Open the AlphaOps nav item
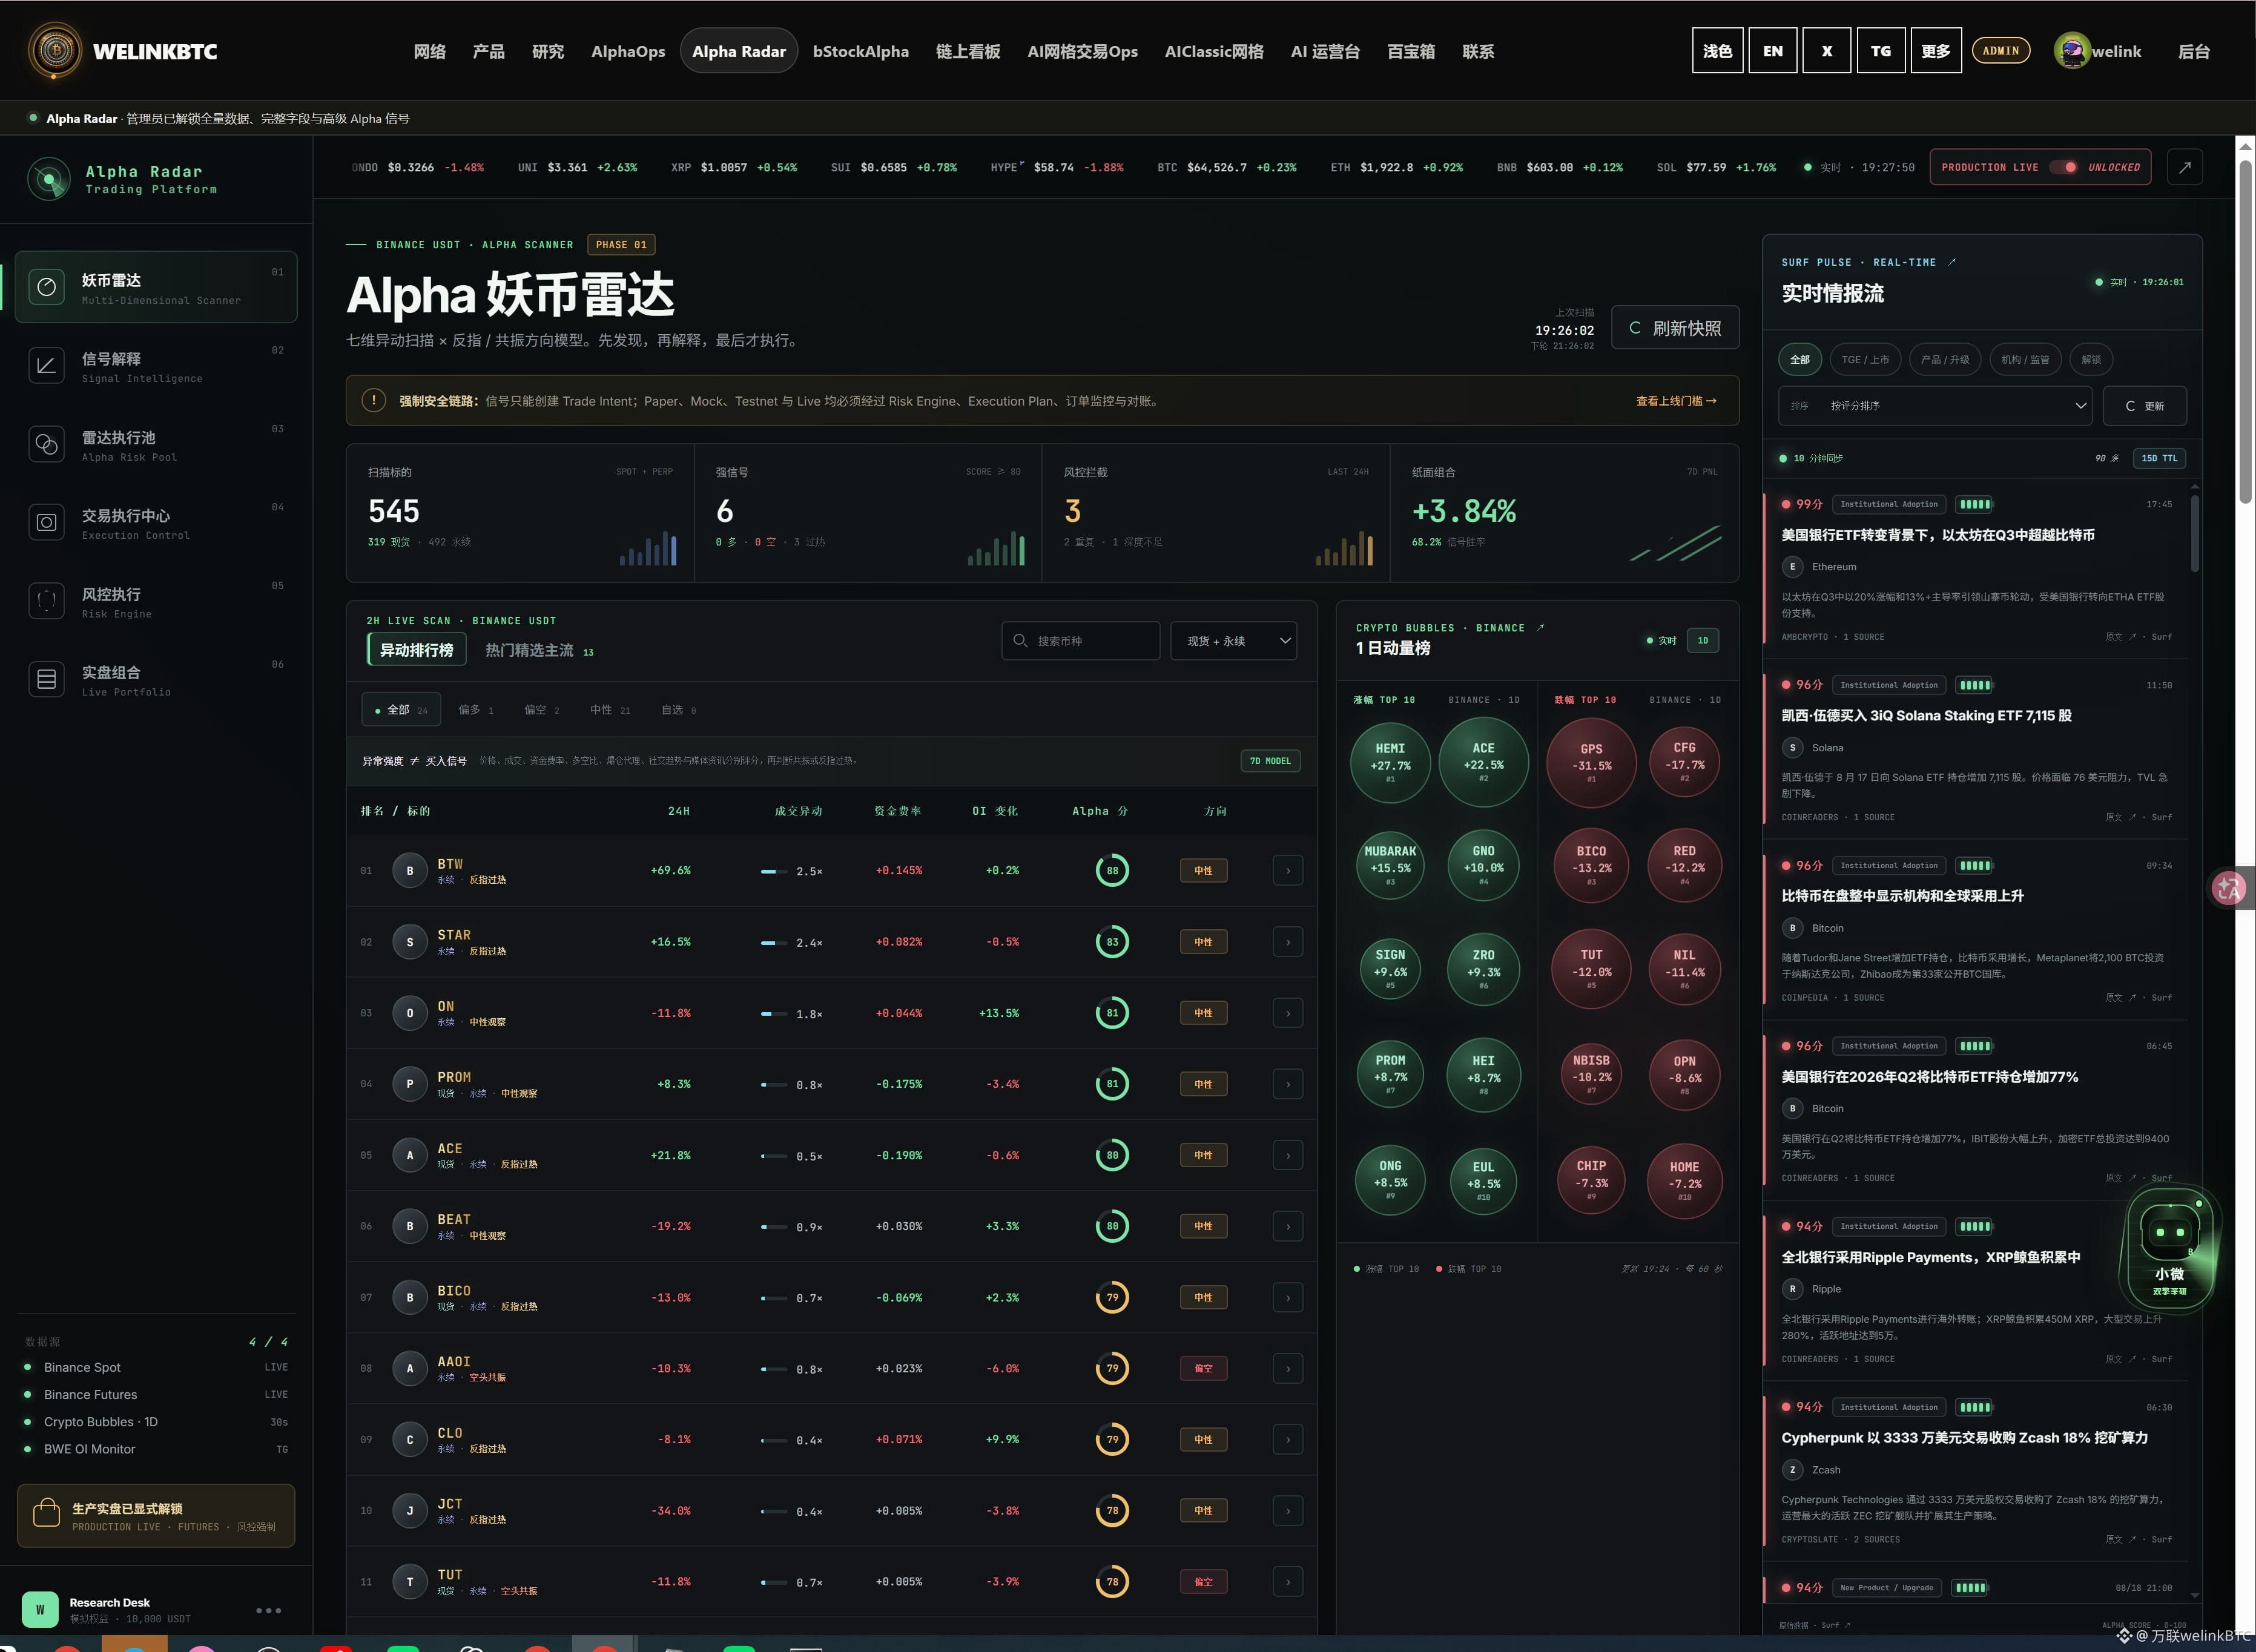The image size is (2256, 1652). tap(628, 51)
